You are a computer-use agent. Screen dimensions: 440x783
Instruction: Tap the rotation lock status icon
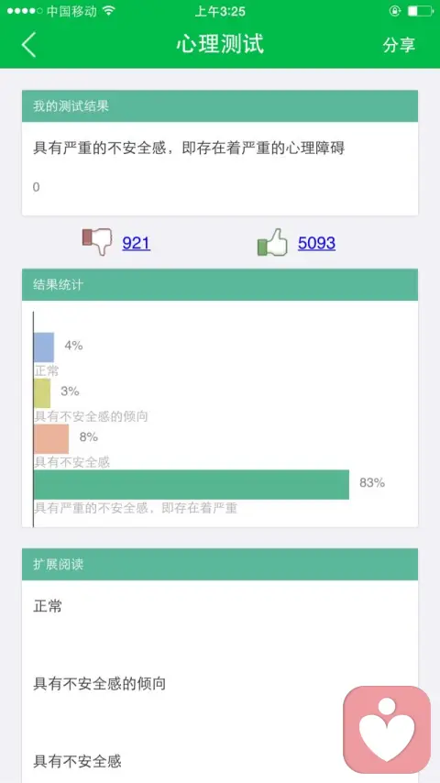(x=395, y=11)
